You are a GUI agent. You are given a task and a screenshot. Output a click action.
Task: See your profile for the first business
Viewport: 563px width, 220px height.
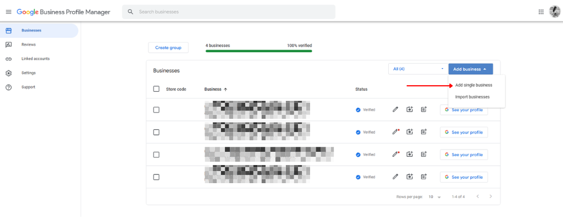(x=464, y=109)
